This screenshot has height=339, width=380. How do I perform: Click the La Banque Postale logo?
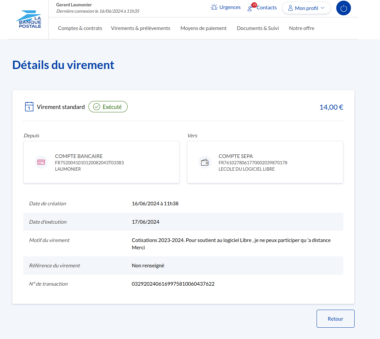tap(29, 19)
